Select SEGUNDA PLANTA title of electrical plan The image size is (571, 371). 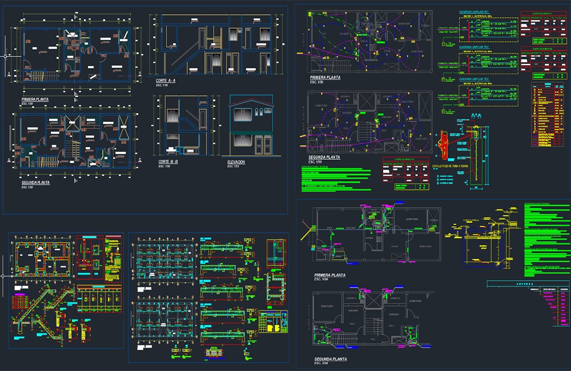324,158
